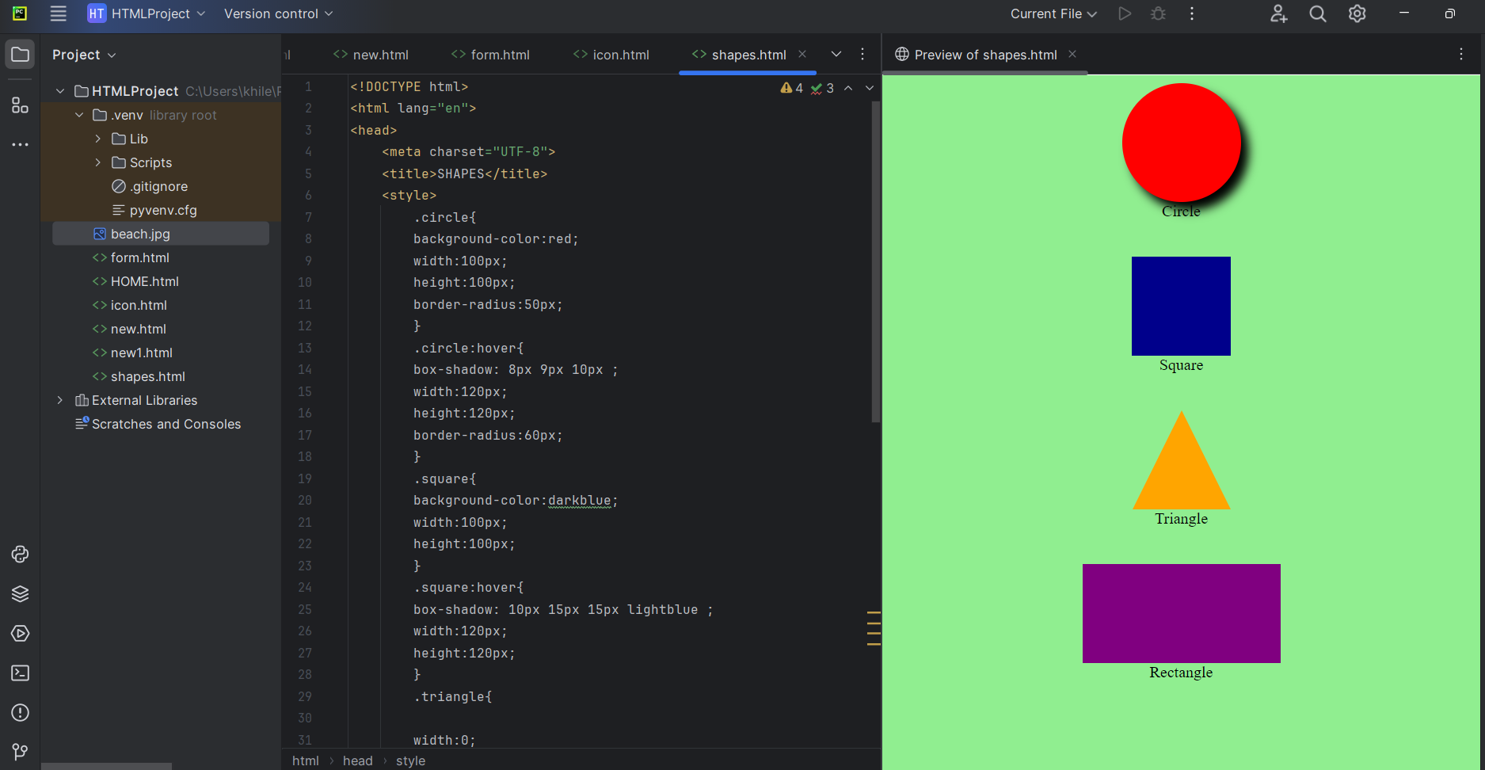Click the typo indicator showing 3
1485x770 pixels.
(822, 88)
